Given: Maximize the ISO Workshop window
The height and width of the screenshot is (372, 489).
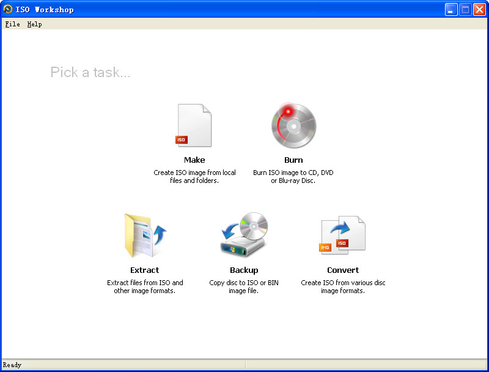Looking at the screenshot, I should pyautogui.click(x=465, y=10).
